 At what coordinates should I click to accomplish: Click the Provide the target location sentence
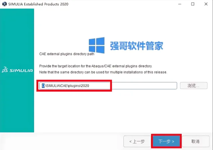pyautogui.click(x=96, y=66)
